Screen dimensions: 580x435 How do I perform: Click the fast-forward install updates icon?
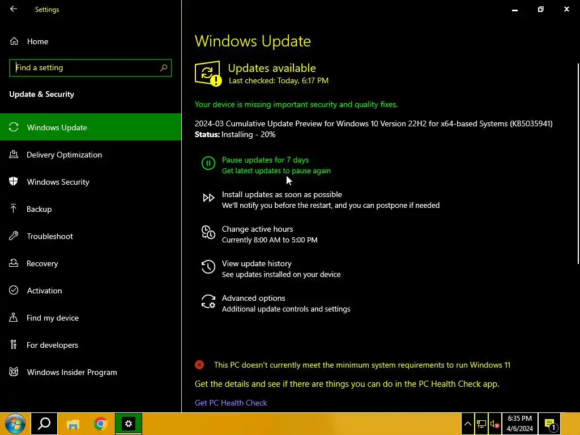tap(208, 198)
